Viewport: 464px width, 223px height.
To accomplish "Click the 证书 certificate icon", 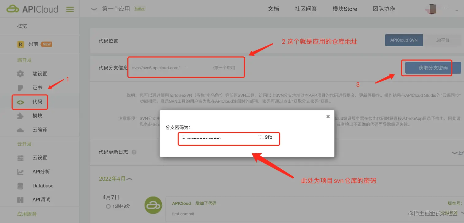I will tap(20, 88).
